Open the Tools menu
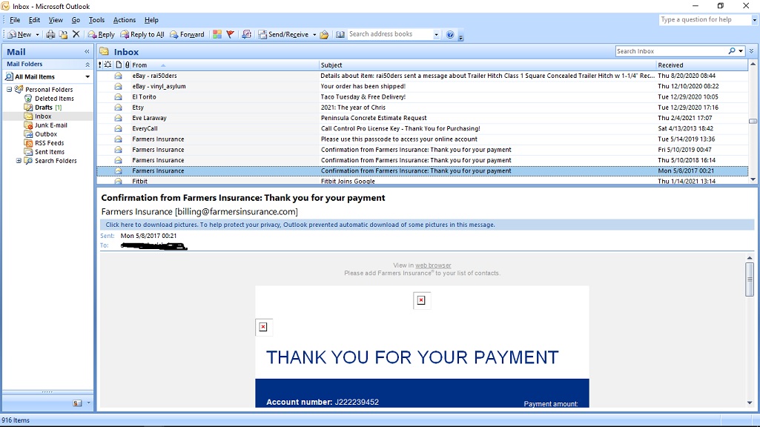 click(x=96, y=20)
